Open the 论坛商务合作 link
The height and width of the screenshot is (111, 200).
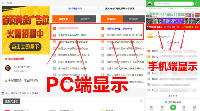coord(75,8)
